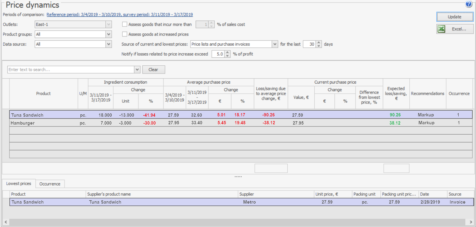Switch to the Occurrence tab
The height and width of the screenshot is (227, 476).
(50, 184)
